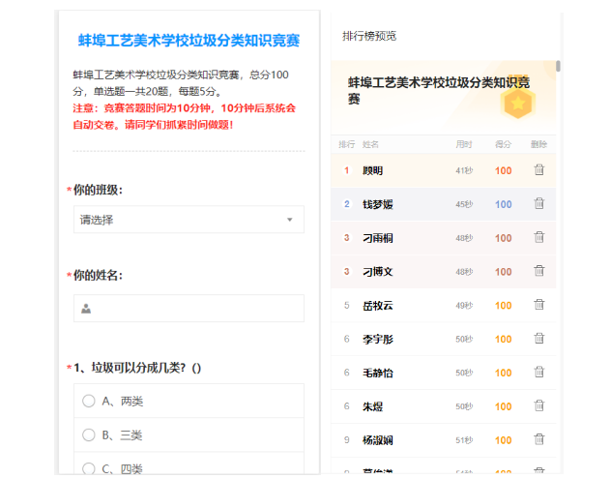Click trash icon for 李宇彤
Screen dimensions: 611x479
click(x=539, y=339)
